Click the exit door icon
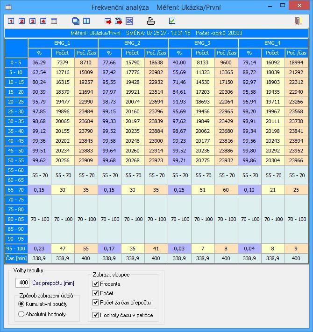 click(x=299, y=21)
